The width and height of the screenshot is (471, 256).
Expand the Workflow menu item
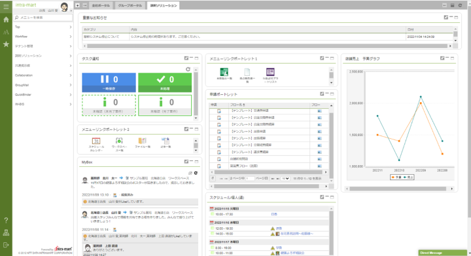click(43, 37)
